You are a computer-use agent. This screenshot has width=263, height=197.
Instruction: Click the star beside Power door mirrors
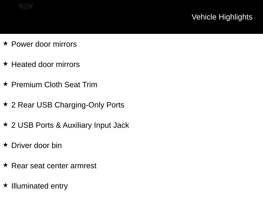click(x=5, y=43)
